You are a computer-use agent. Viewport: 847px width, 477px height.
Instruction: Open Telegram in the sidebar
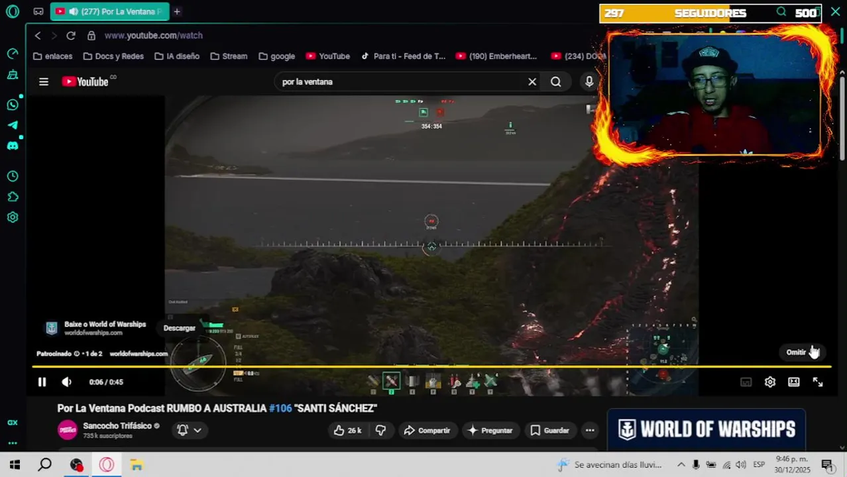tap(13, 125)
